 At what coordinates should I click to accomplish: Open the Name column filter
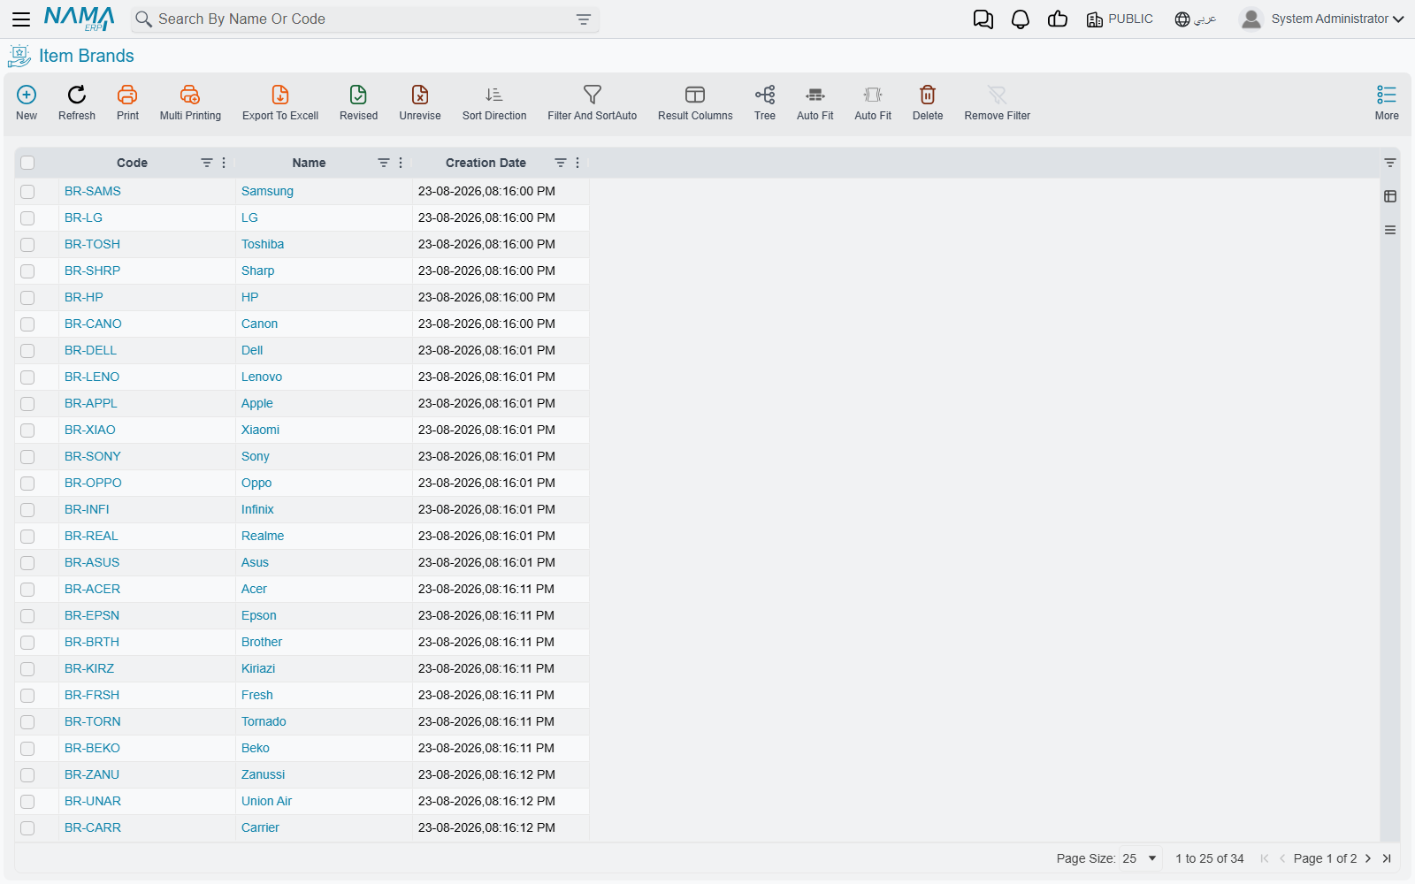[384, 163]
